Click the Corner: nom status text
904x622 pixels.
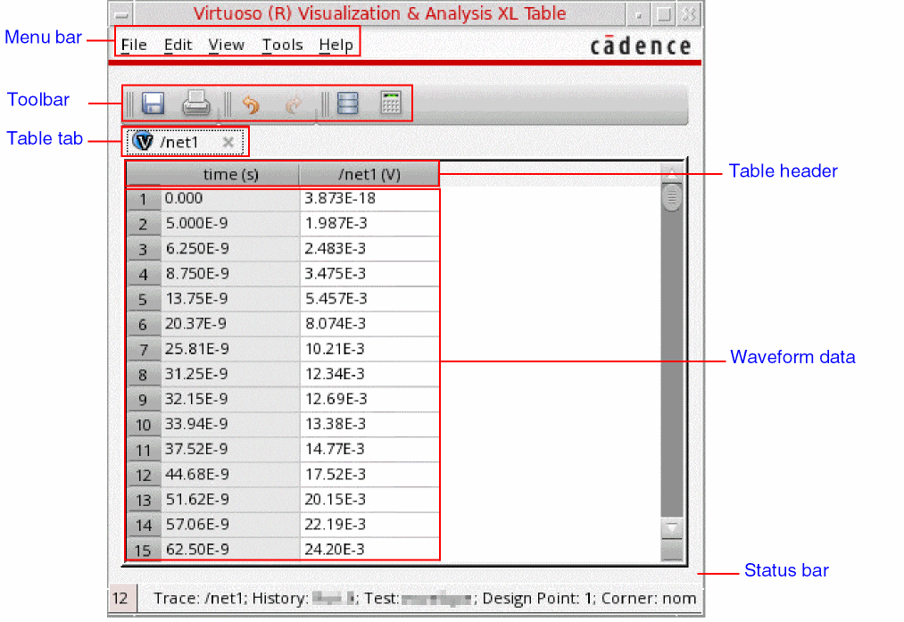[x=649, y=599]
